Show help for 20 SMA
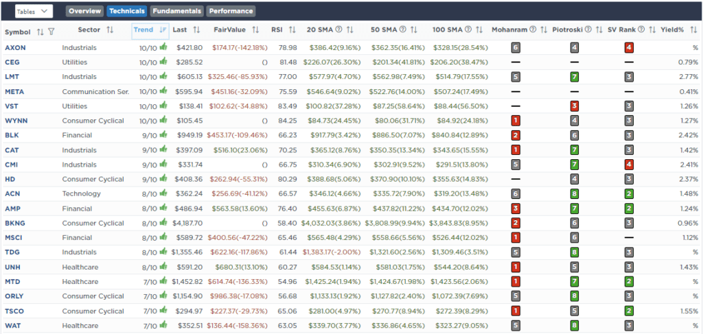 pos(339,30)
